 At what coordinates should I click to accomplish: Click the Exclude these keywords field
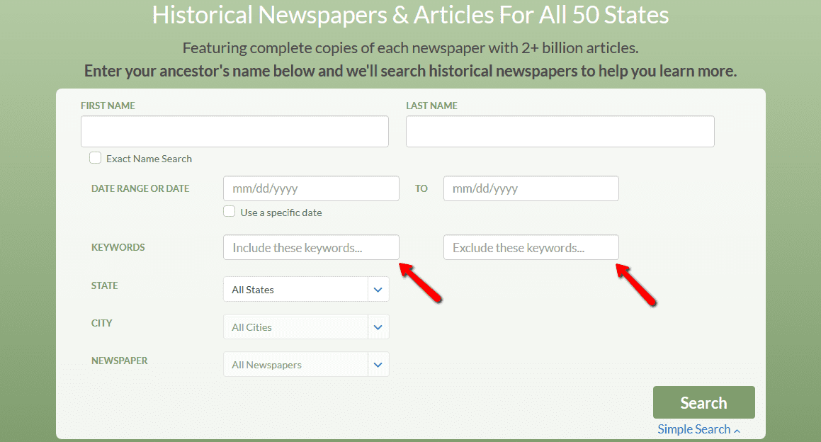531,247
